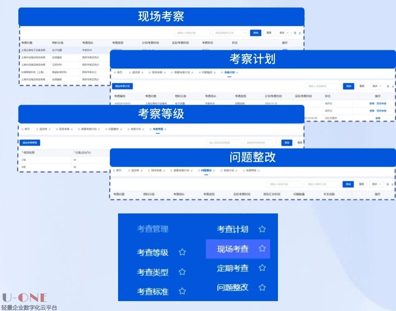The height and width of the screenshot is (311, 396).
Task: Close the 考查等级 tab in 考察等级 panel
Action: pyautogui.click(x=165, y=129)
